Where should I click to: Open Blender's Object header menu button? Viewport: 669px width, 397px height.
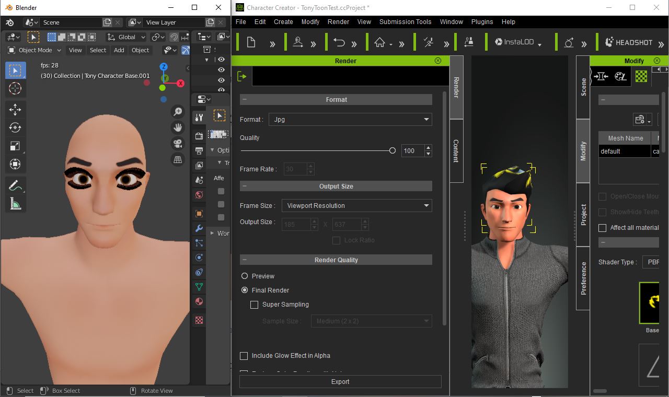(140, 50)
